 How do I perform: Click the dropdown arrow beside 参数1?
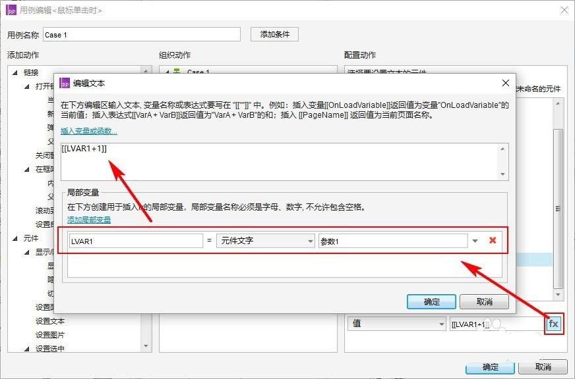pyautogui.click(x=475, y=241)
